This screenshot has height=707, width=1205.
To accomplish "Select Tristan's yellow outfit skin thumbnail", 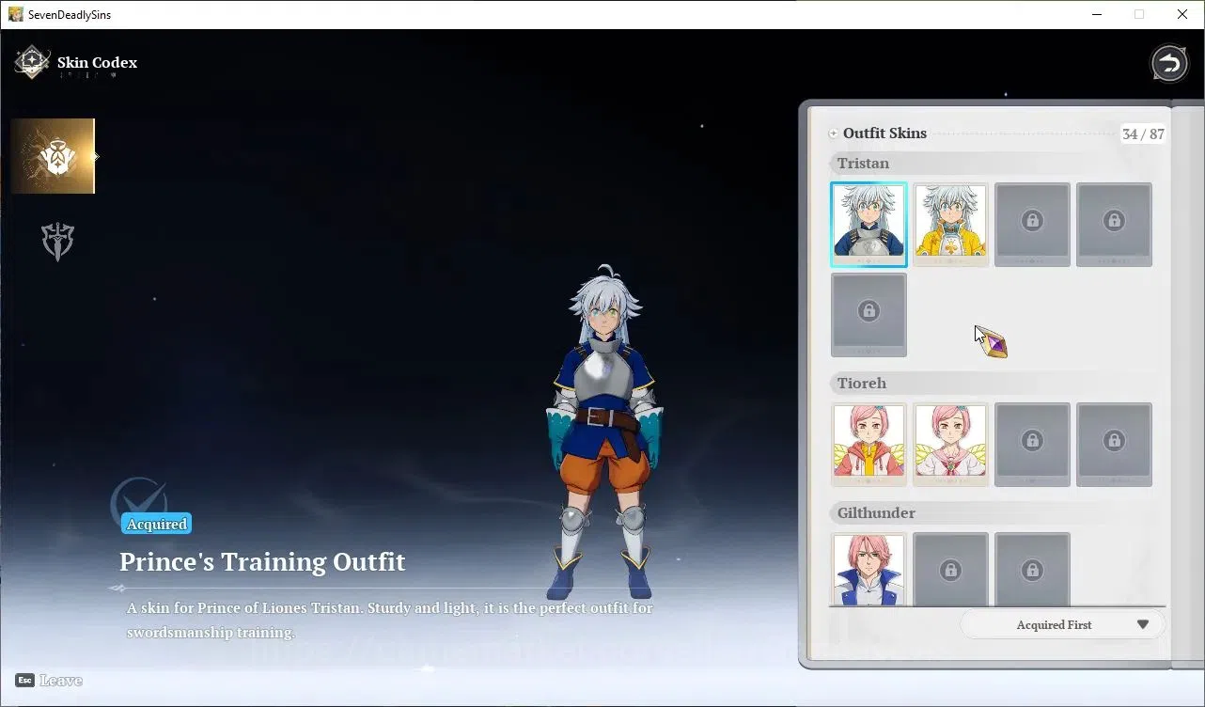I will point(950,225).
